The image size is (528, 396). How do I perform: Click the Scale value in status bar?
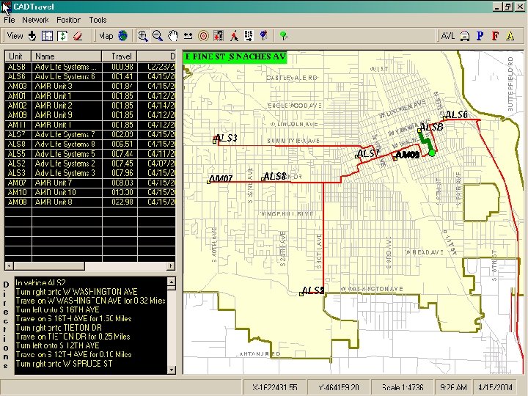pyautogui.click(x=403, y=388)
